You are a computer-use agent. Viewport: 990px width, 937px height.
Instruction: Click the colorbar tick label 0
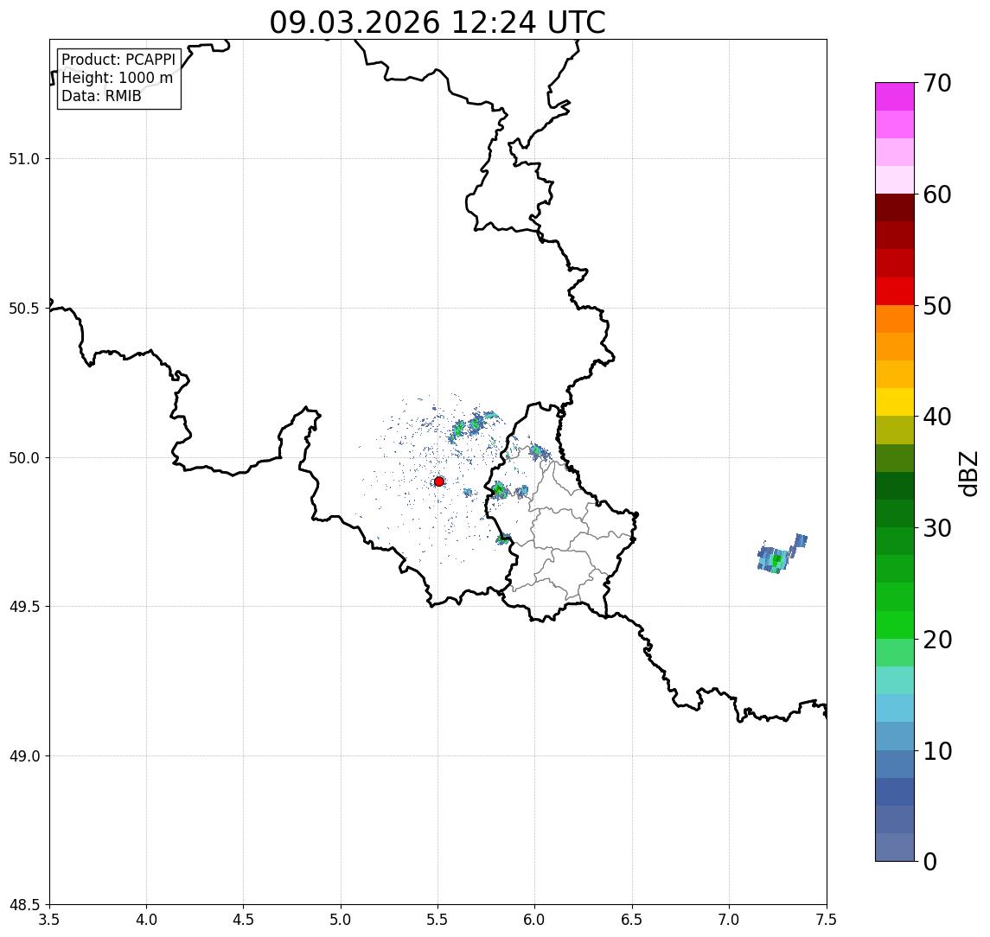coord(930,862)
